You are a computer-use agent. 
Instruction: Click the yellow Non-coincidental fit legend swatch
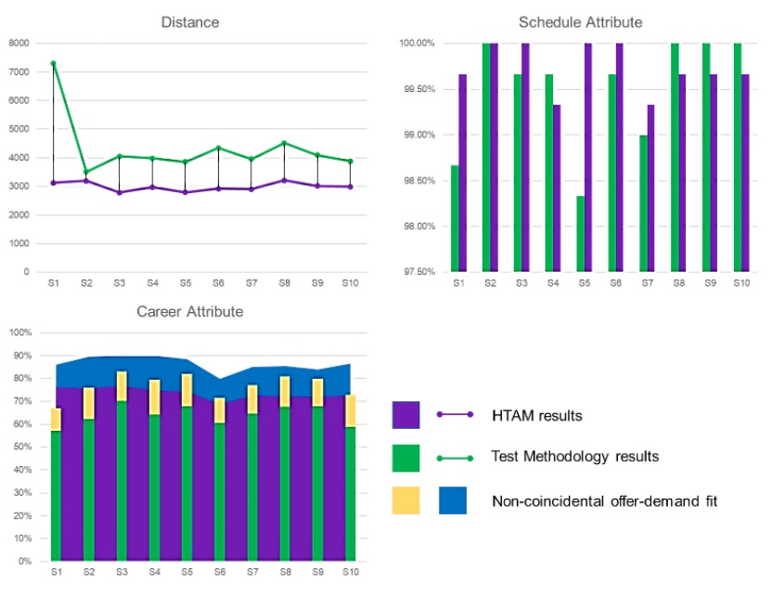click(x=407, y=500)
